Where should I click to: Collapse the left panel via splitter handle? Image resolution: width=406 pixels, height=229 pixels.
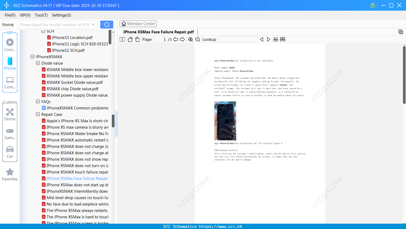pos(116,124)
